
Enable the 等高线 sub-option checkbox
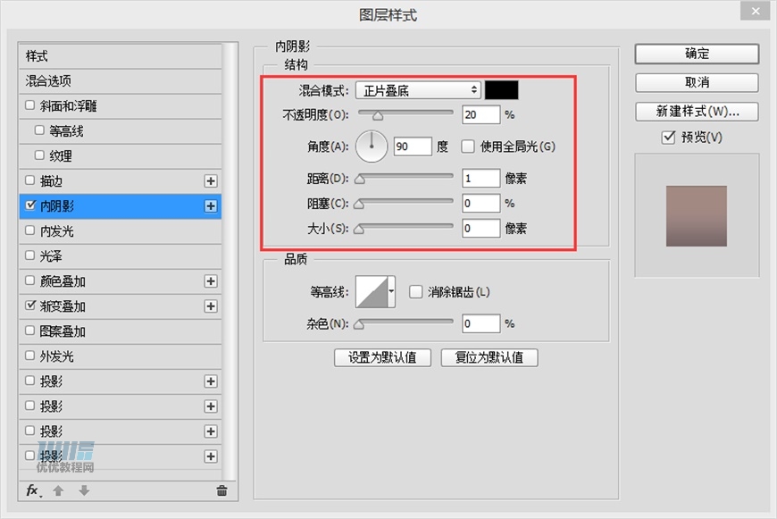(x=39, y=130)
